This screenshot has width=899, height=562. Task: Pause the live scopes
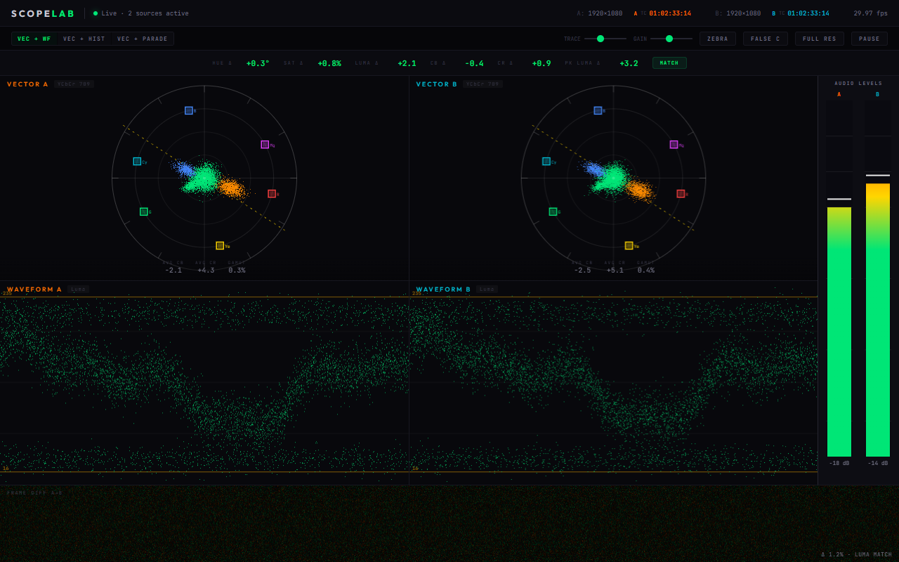point(870,39)
